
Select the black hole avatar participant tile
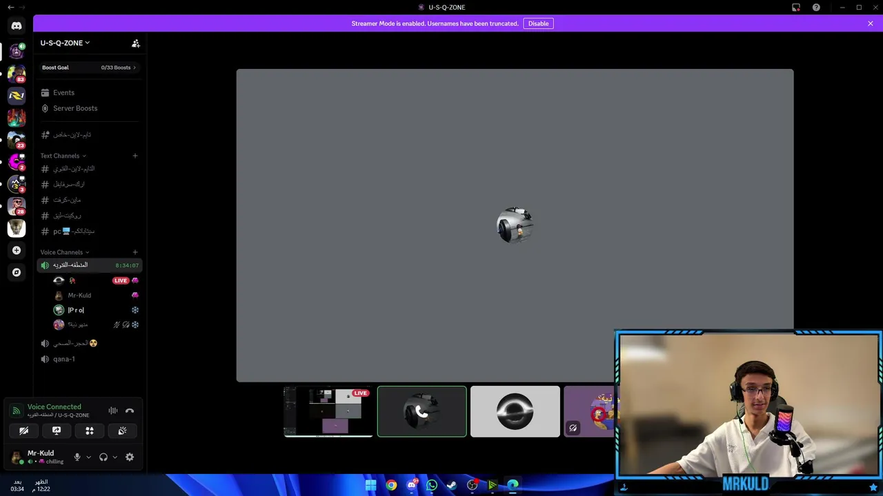click(515, 411)
